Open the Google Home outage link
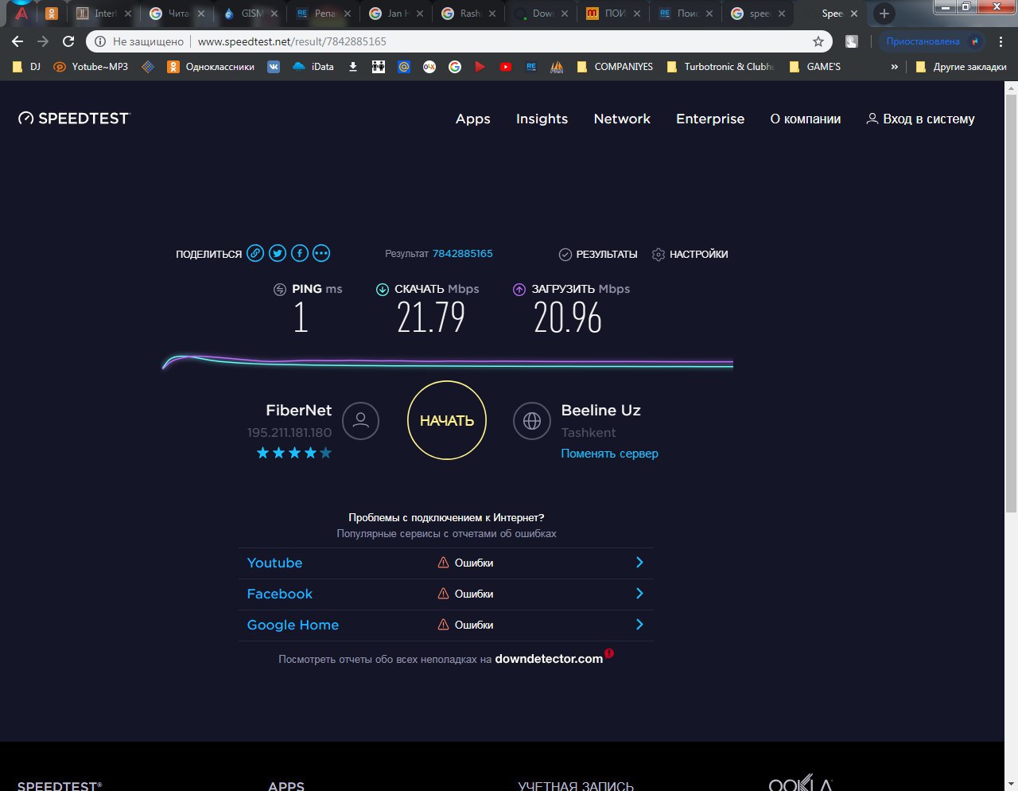Image resolution: width=1018 pixels, height=791 pixels. 293,625
